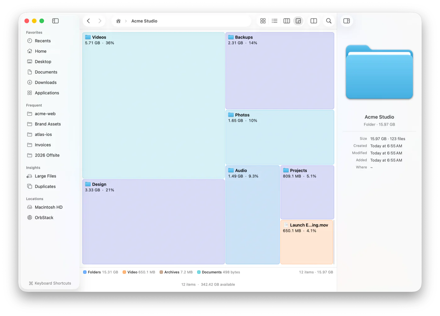Image resolution: width=440 pixels, height=316 pixels.
Task: Toggle the Folders legend category
Action: (101, 272)
